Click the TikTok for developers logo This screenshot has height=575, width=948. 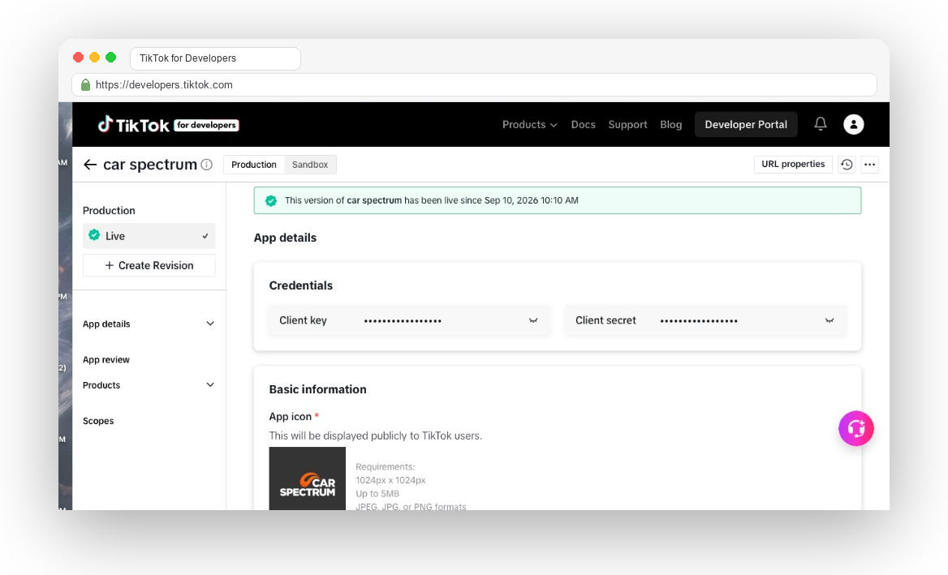[x=168, y=124]
